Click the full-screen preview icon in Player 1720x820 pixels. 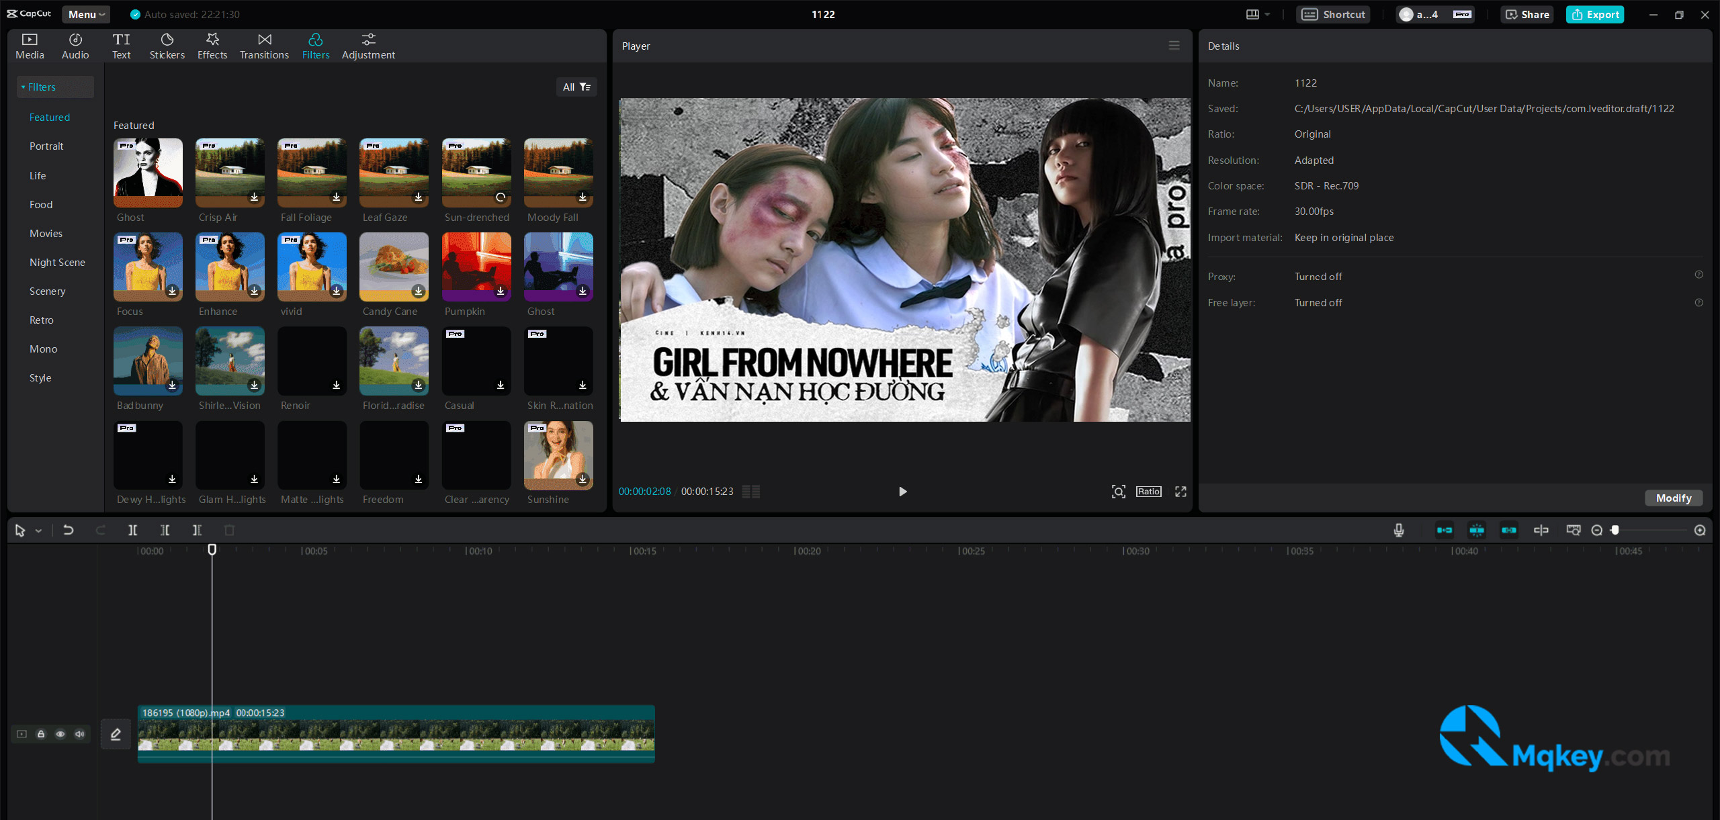click(x=1180, y=492)
